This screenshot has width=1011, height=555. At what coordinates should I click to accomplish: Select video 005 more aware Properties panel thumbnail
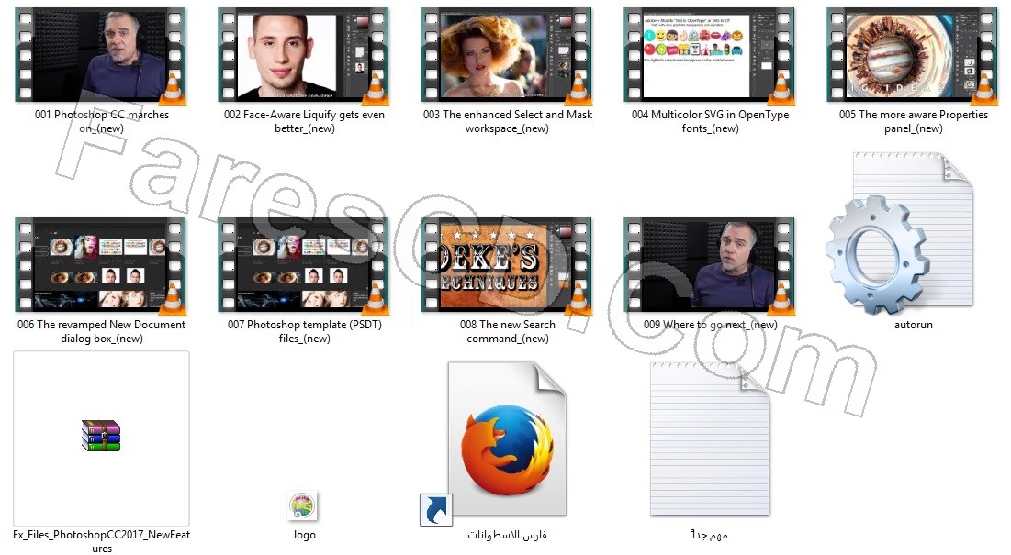913,55
